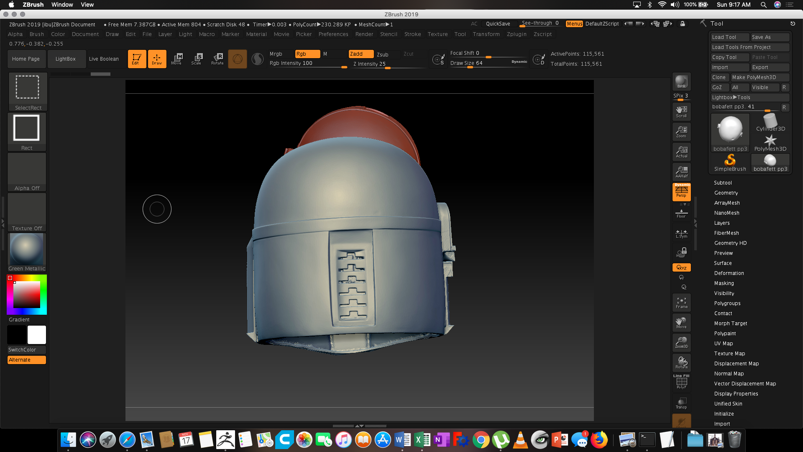
Task: Open the Alpha menu
Action: click(x=15, y=34)
